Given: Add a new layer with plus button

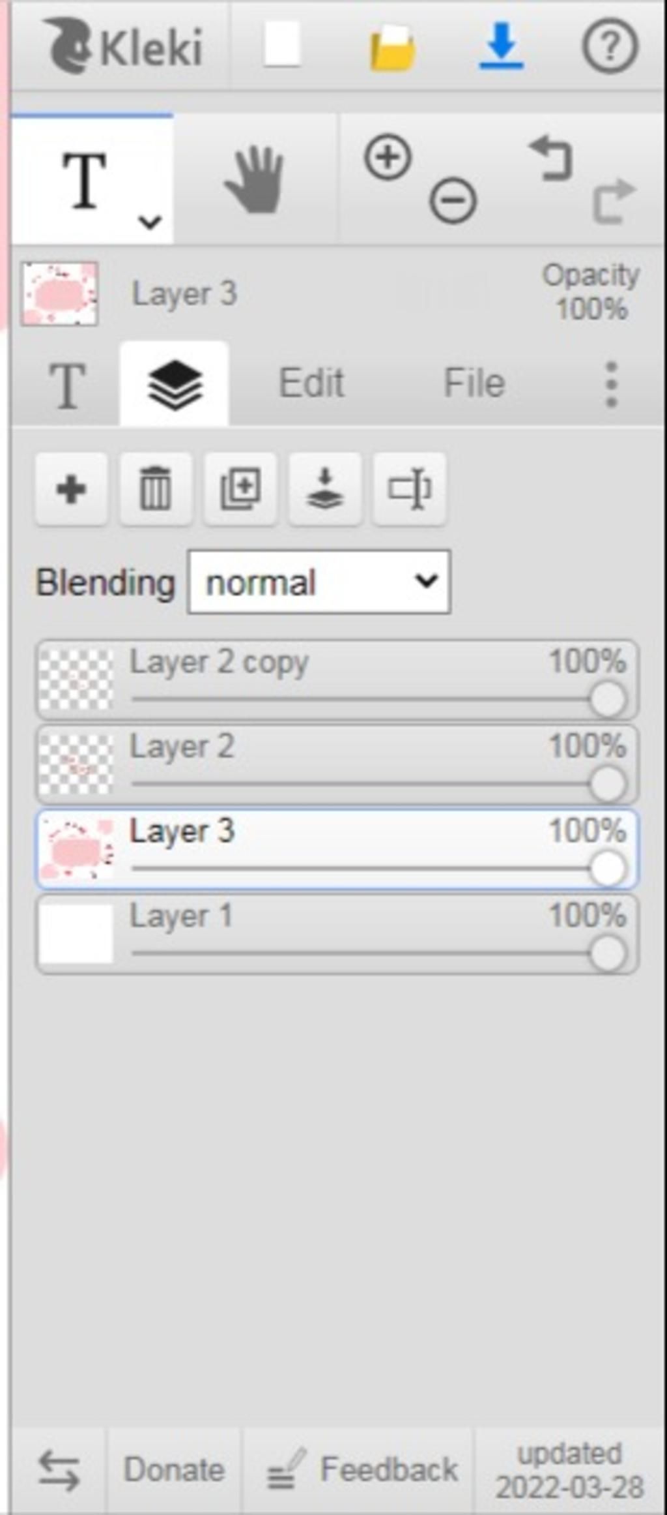Looking at the screenshot, I should tap(71, 488).
